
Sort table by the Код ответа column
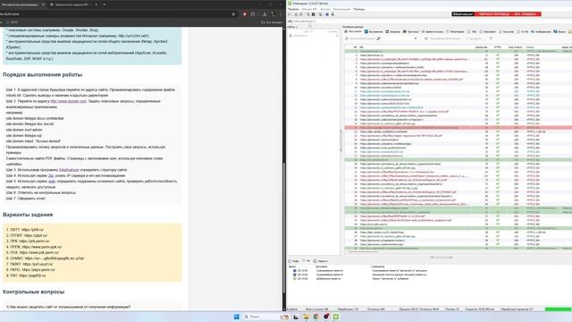(515, 47)
